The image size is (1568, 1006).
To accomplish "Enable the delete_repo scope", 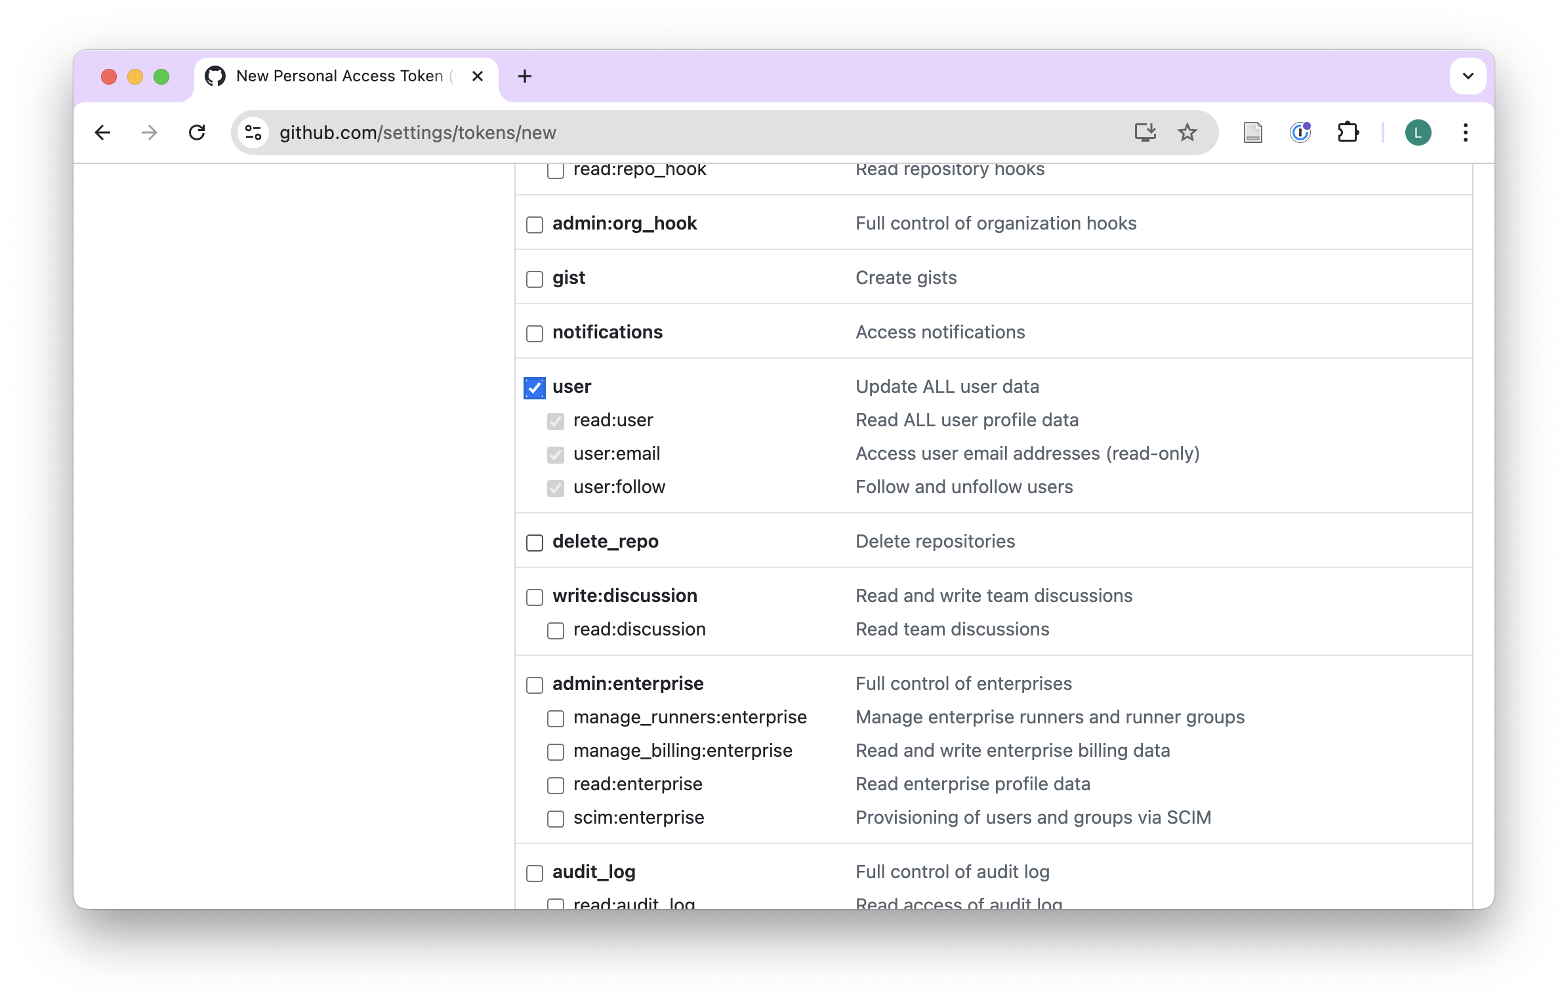I will 535,542.
